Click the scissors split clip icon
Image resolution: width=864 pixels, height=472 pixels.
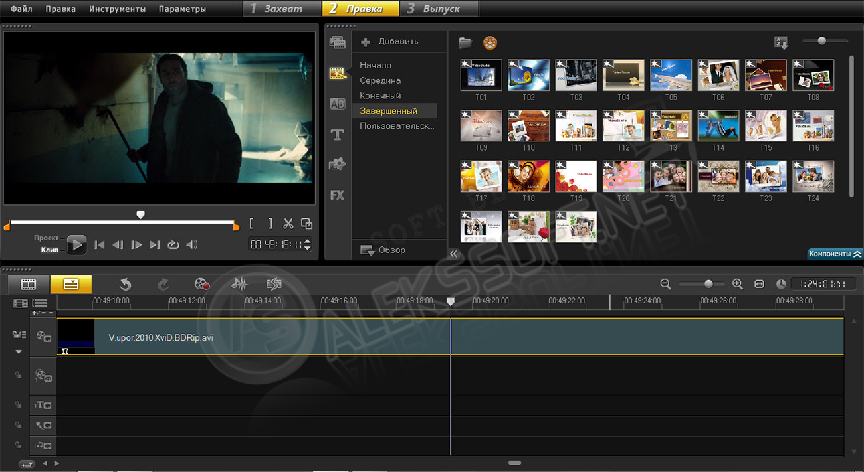tap(288, 224)
